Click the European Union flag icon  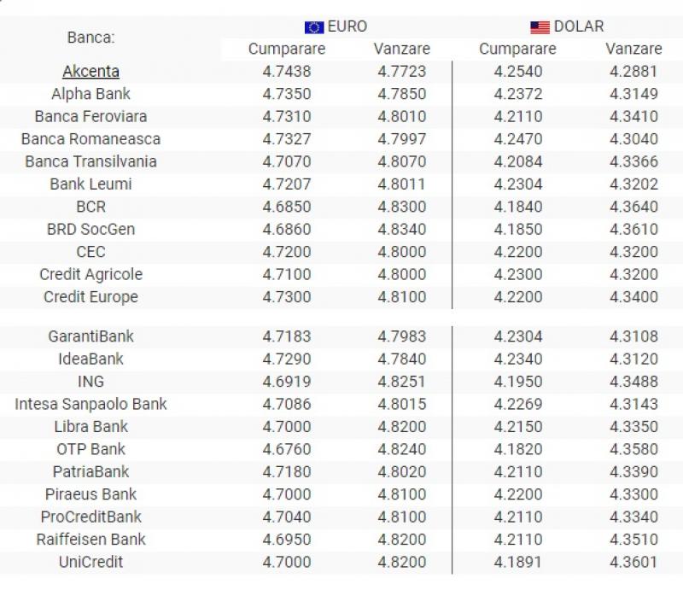tap(313, 26)
